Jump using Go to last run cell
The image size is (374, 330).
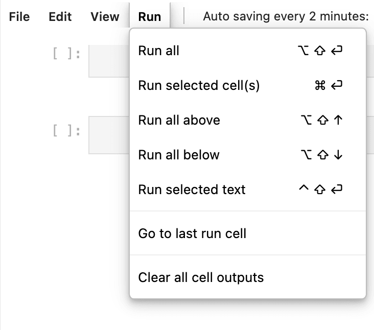[x=192, y=233]
